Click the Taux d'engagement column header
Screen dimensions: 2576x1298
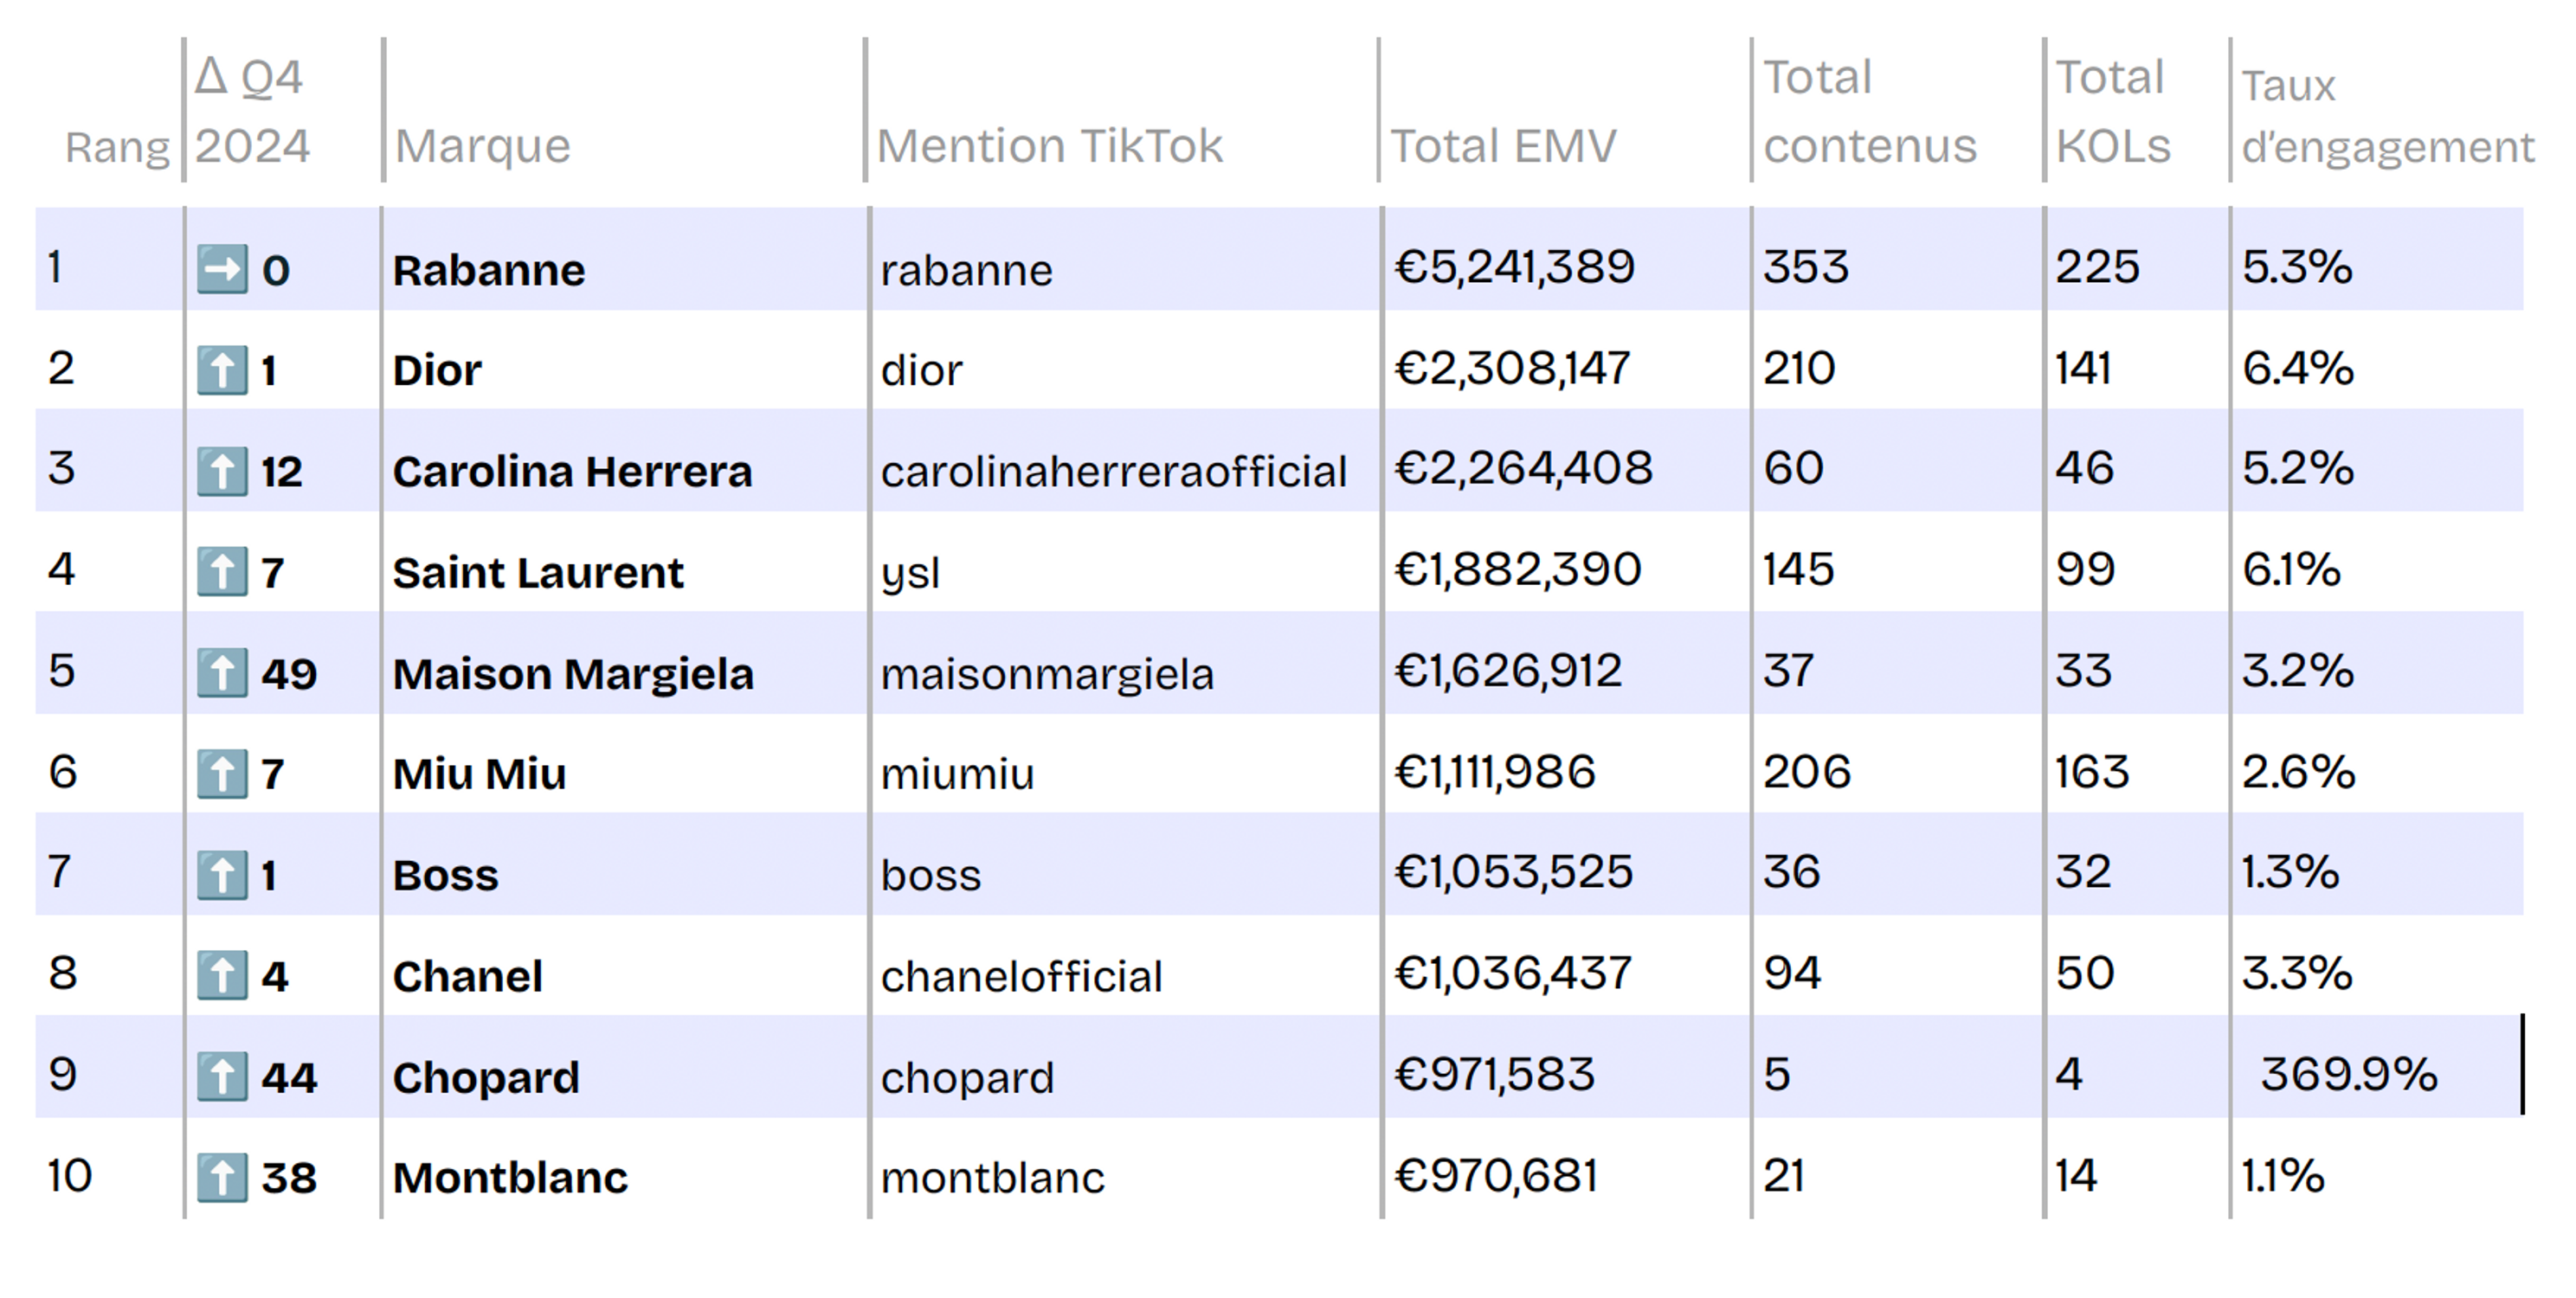2387,116
